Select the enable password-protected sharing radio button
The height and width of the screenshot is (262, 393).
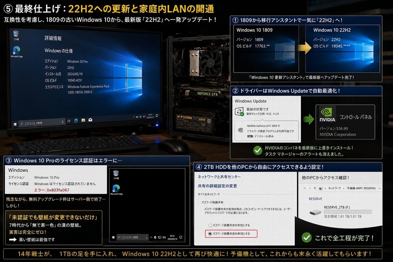coord(210,225)
